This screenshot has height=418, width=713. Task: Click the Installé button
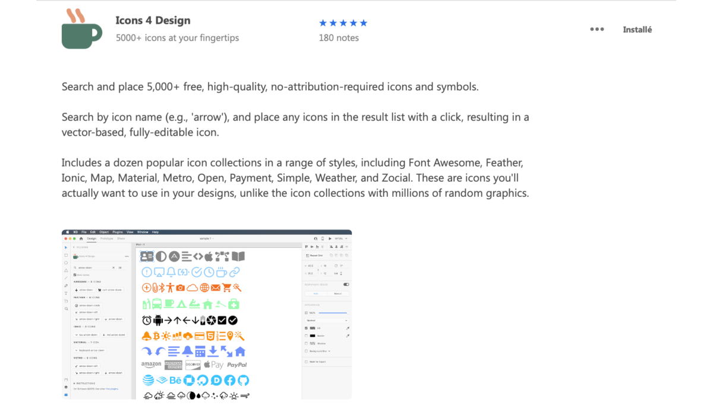tap(638, 29)
